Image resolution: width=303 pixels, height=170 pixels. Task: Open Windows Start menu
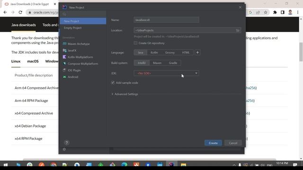[x=6, y=165]
